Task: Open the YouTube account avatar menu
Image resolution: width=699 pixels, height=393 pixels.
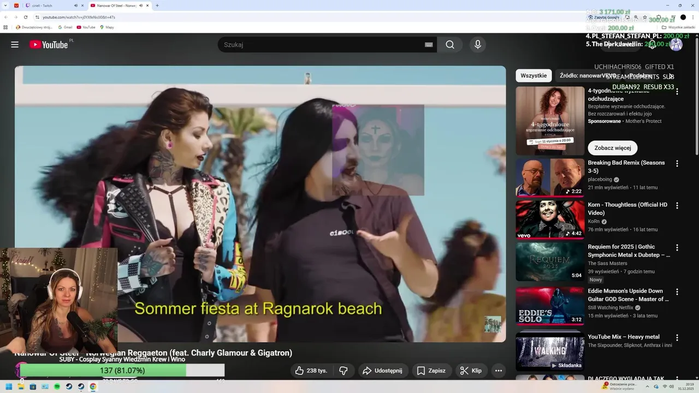Action: tap(676, 45)
